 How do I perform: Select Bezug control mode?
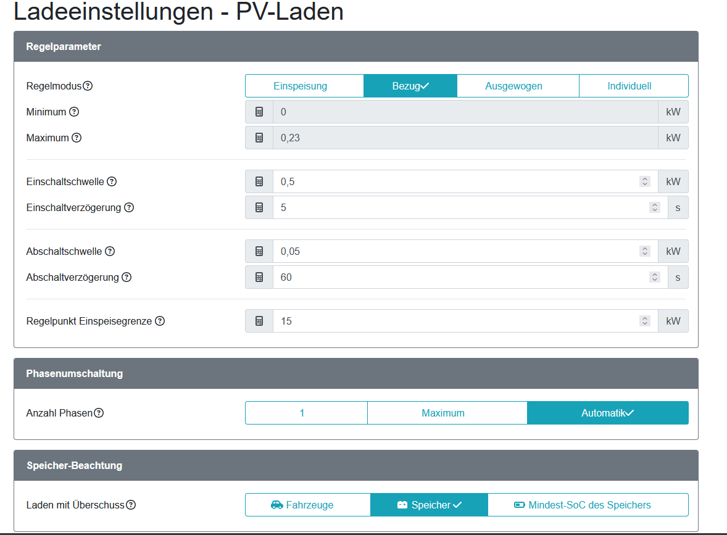[410, 86]
